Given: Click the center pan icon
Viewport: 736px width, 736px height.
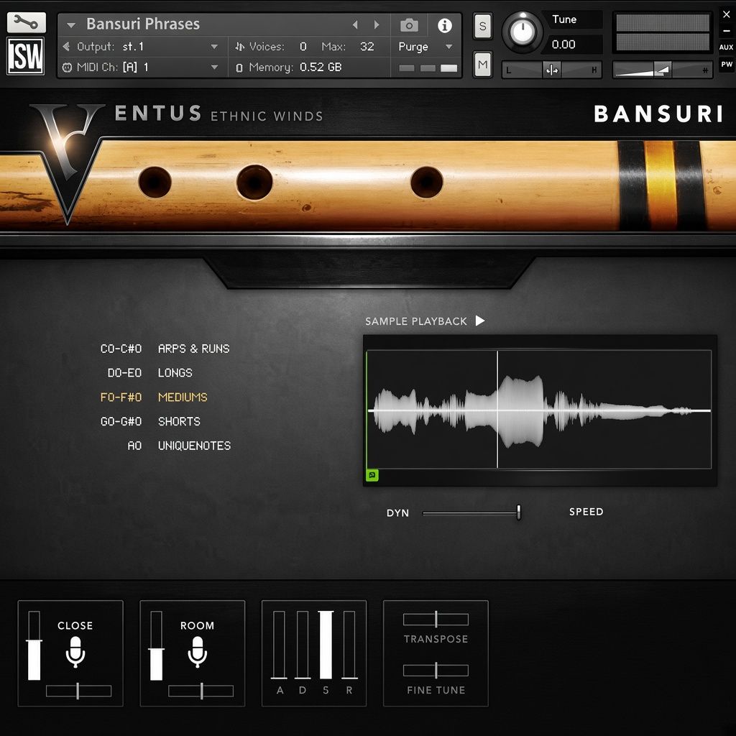Looking at the screenshot, I should click(552, 70).
